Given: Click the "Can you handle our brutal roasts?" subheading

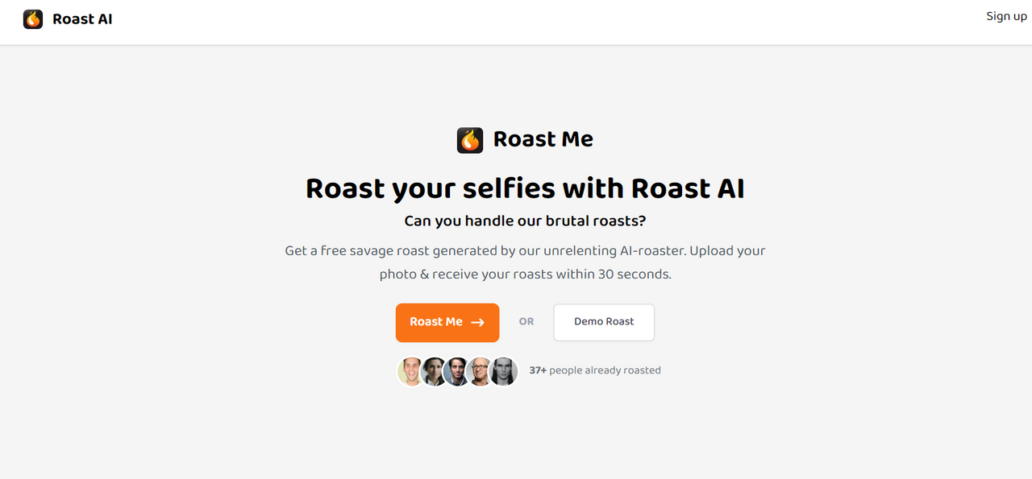Looking at the screenshot, I should coord(525,221).
